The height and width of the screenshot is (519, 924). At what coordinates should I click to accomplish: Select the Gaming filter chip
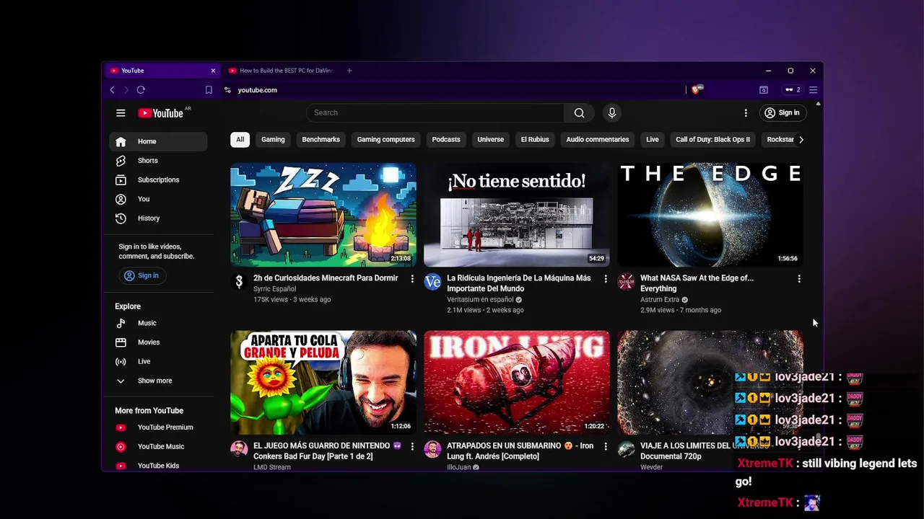click(x=273, y=139)
